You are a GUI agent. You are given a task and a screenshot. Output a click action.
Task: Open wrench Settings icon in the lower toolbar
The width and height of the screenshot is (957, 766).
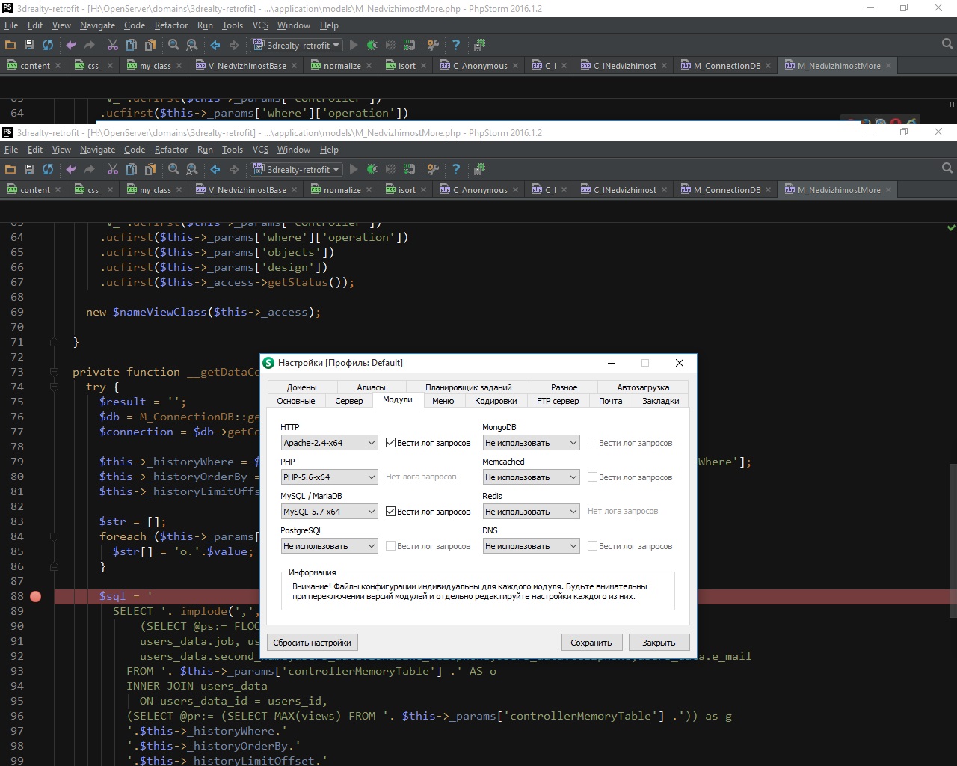coord(432,169)
